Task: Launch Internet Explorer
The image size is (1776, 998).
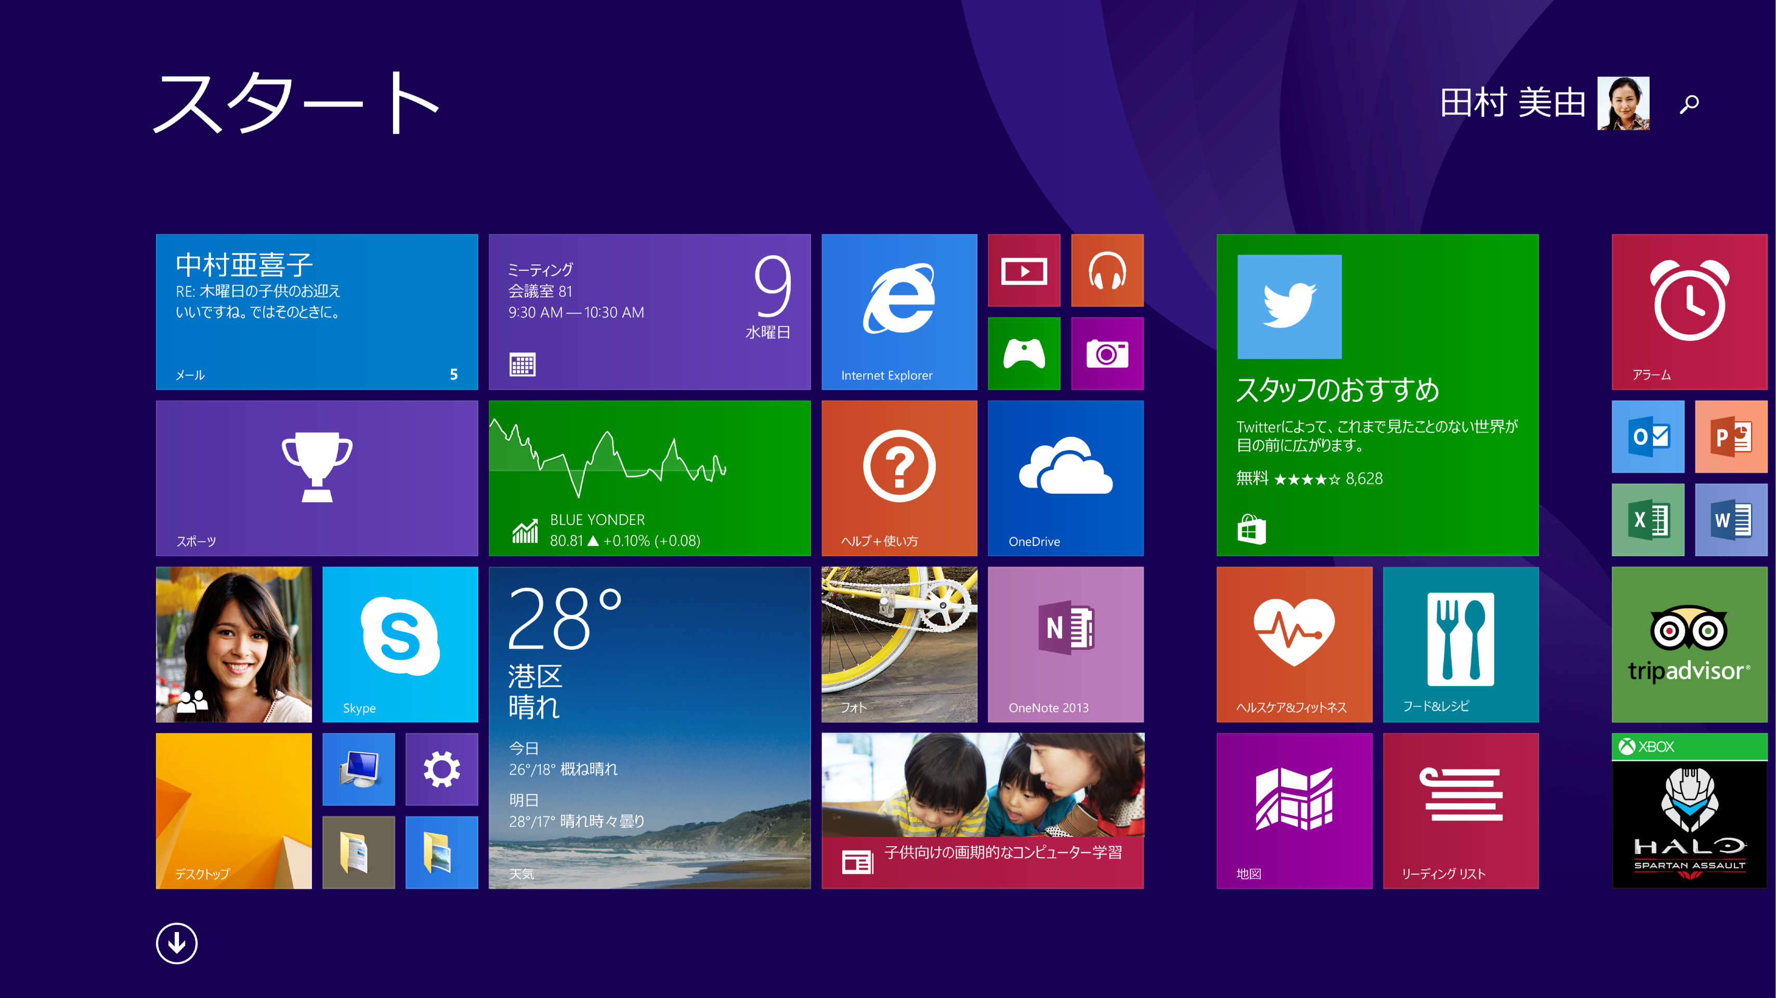Action: tap(898, 310)
